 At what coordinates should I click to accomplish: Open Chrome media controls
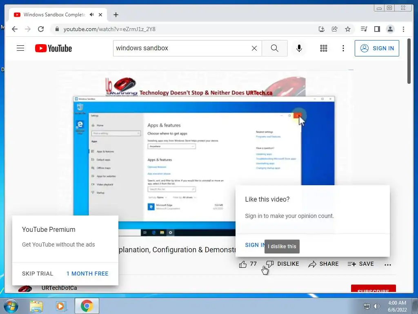click(364, 29)
